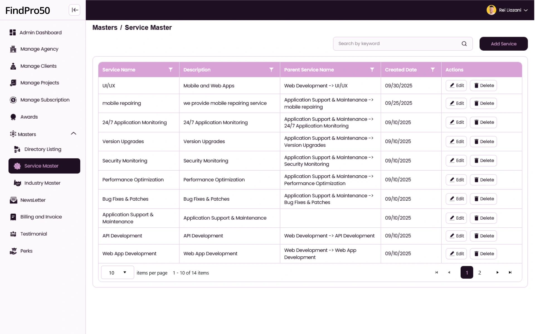The image size is (535, 334).
Task: Navigate to Manage Subscription
Action: [45, 100]
